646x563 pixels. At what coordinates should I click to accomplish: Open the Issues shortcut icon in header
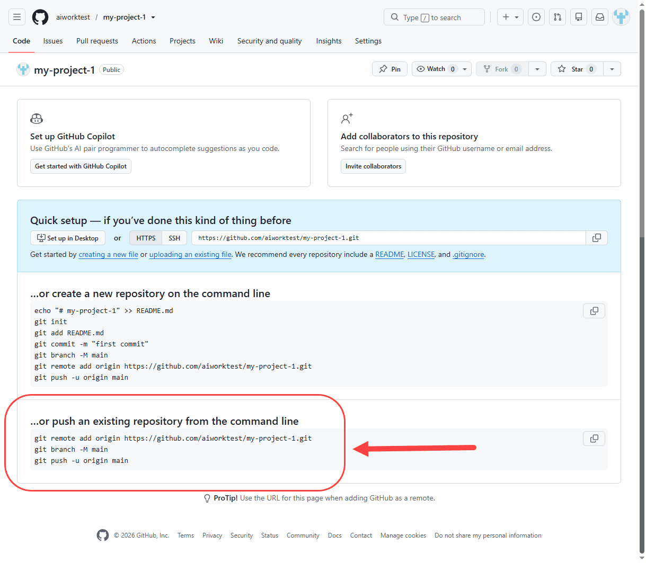click(x=536, y=17)
